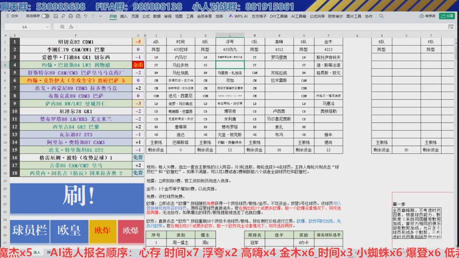Select the 德尚 head coach cell
The width and height of the screenshot is (459, 258).
pyautogui.click(x=328, y=142)
